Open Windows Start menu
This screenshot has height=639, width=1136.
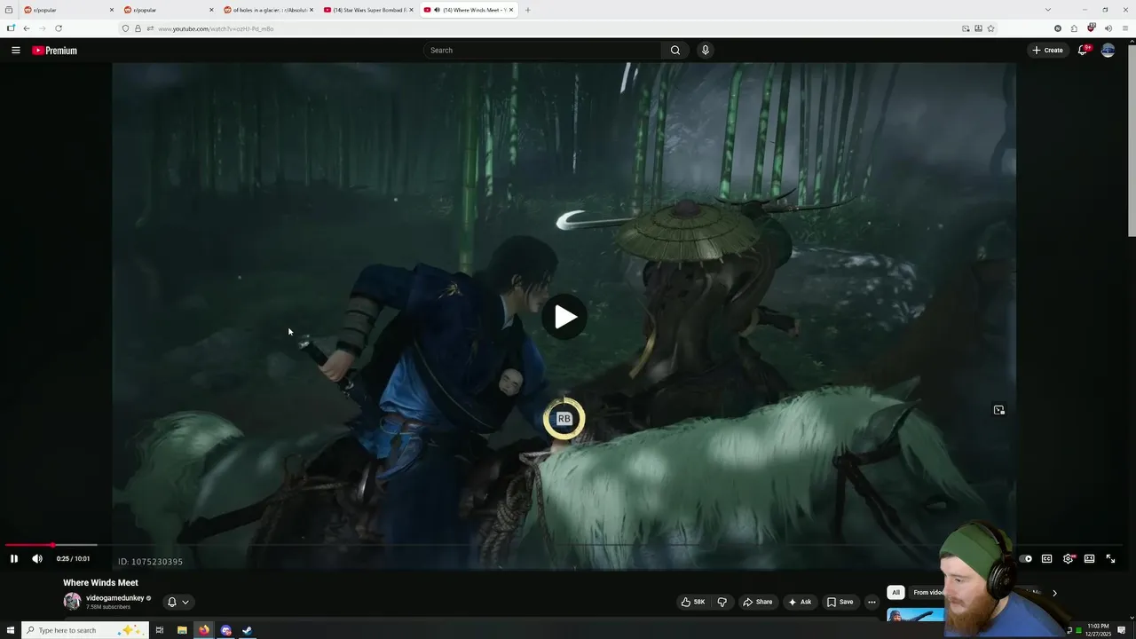[x=11, y=630]
